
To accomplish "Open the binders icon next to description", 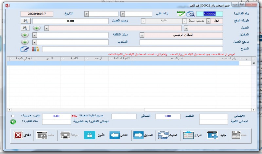I will click(x=35, y=49).
